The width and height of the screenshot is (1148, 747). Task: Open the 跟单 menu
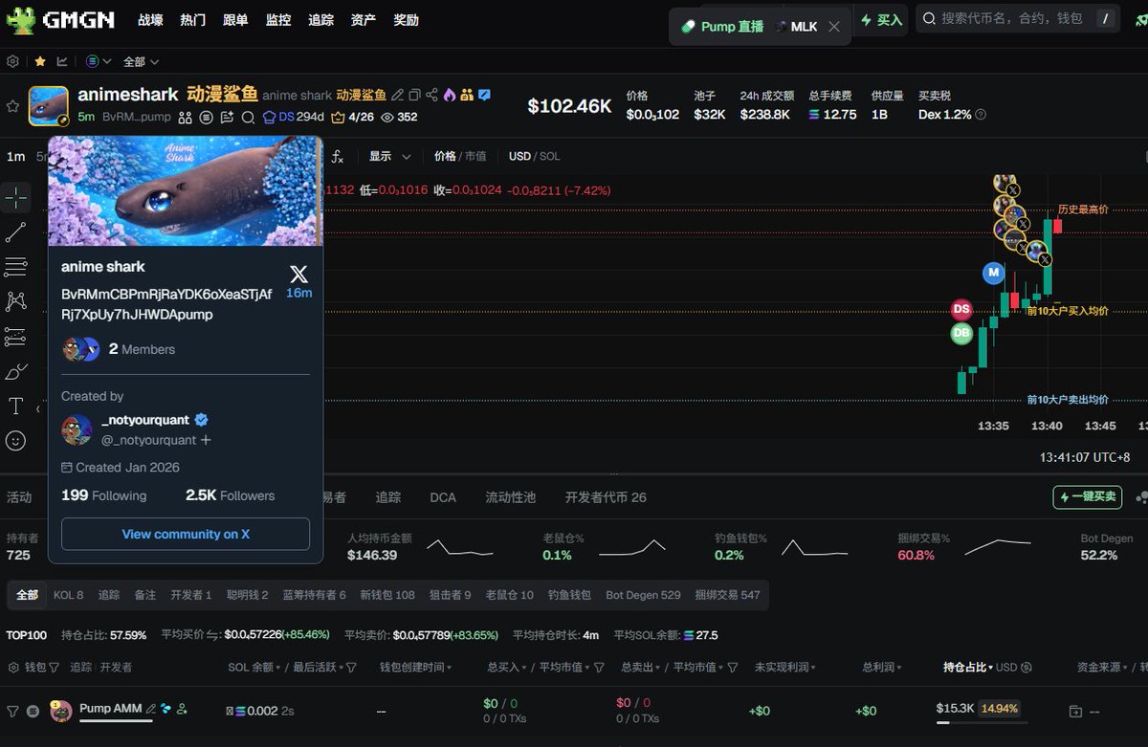[235, 19]
